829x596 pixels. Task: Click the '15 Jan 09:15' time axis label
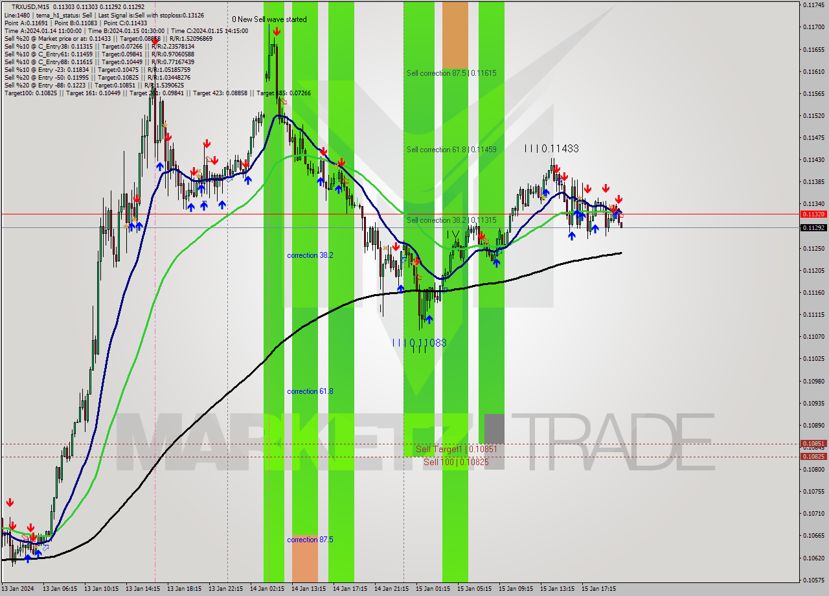(515, 589)
